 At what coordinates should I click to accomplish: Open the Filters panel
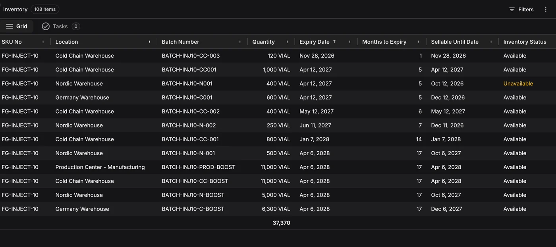point(521,9)
